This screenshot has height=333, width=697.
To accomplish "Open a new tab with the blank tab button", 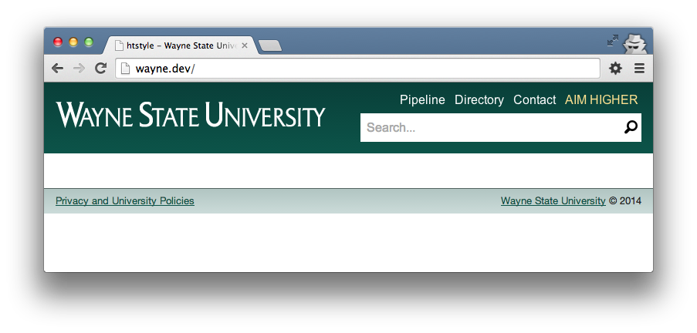I will (270, 45).
